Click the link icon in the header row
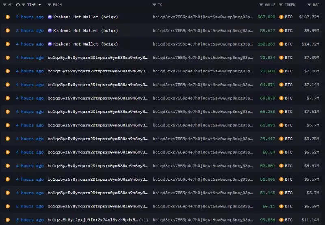This screenshot has width=325, height=225. coord(9,5)
